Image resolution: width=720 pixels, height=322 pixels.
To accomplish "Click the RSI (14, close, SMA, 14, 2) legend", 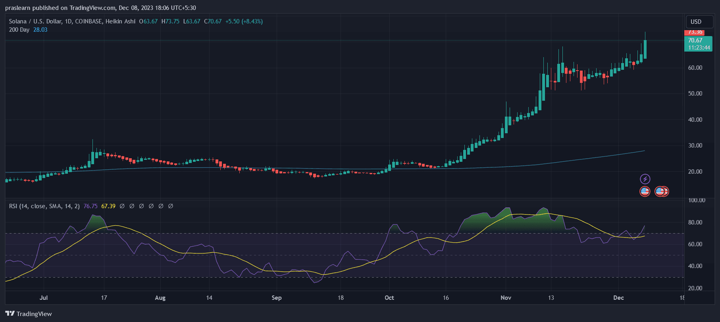I will point(44,206).
